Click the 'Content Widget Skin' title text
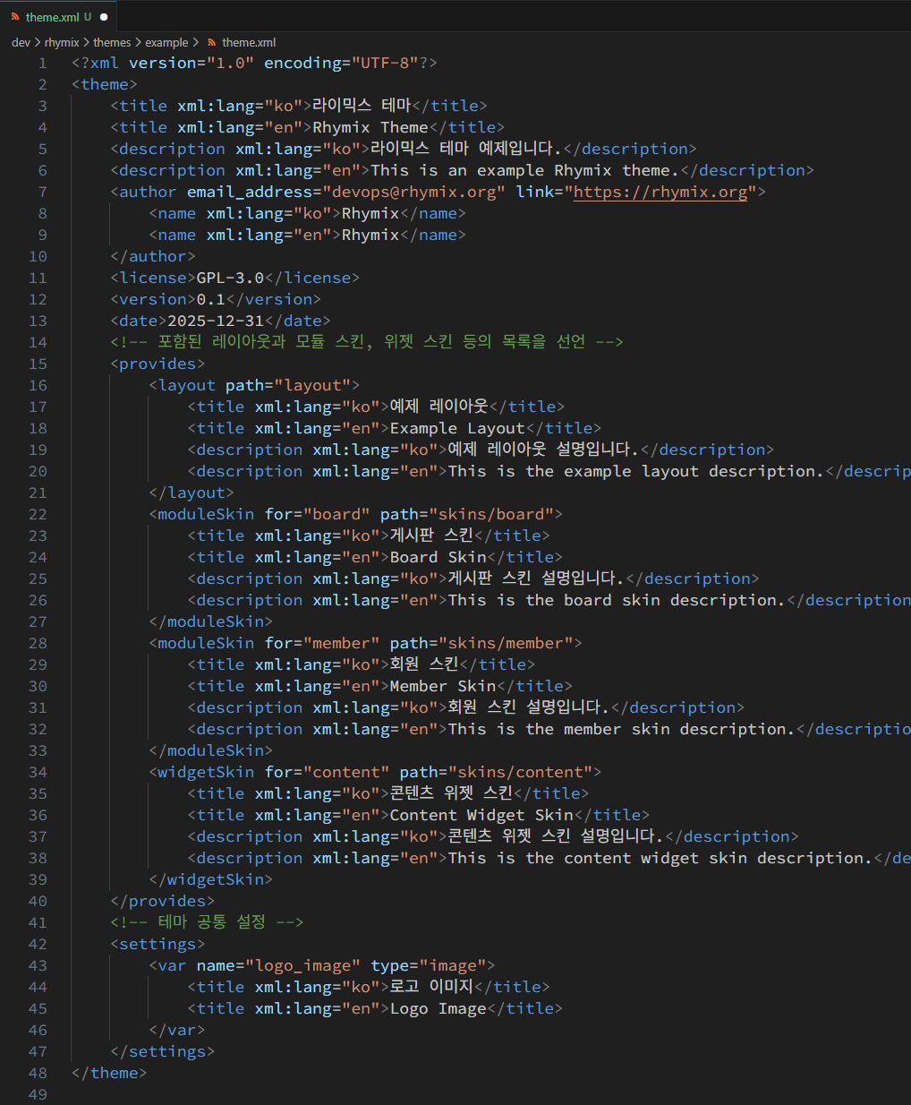Screen dimensions: 911x1105 coord(481,815)
